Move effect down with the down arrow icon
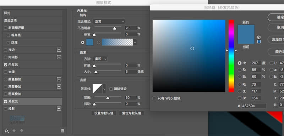The height and width of the screenshot is (136, 284). (x=22, y=131)
